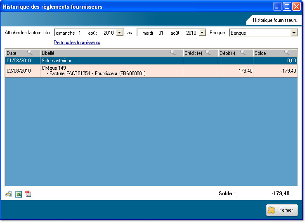The image size is (307, 224).
Task: Export the list with the Excel icon
Action: (x=19, y=194)
